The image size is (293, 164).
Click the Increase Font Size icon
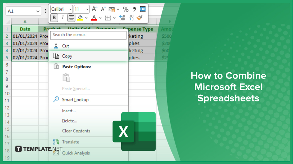94,9
